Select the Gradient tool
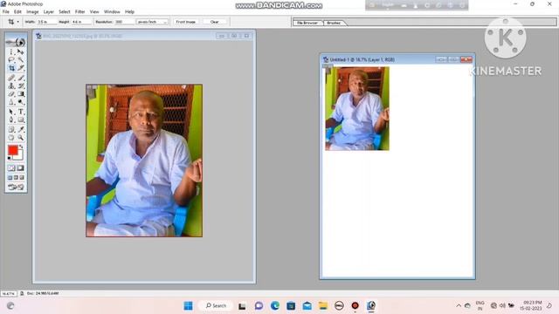559x314 pixels. (21, 94)
